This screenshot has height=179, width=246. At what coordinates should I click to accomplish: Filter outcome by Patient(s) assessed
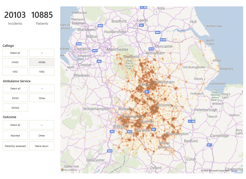[15, 146]
